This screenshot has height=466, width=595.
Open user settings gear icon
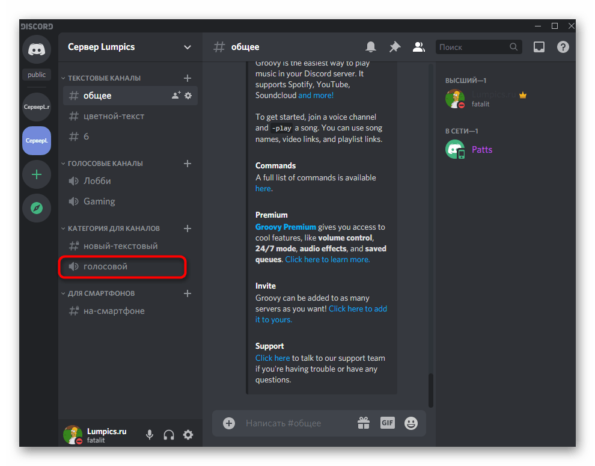(x=188, y=435)
